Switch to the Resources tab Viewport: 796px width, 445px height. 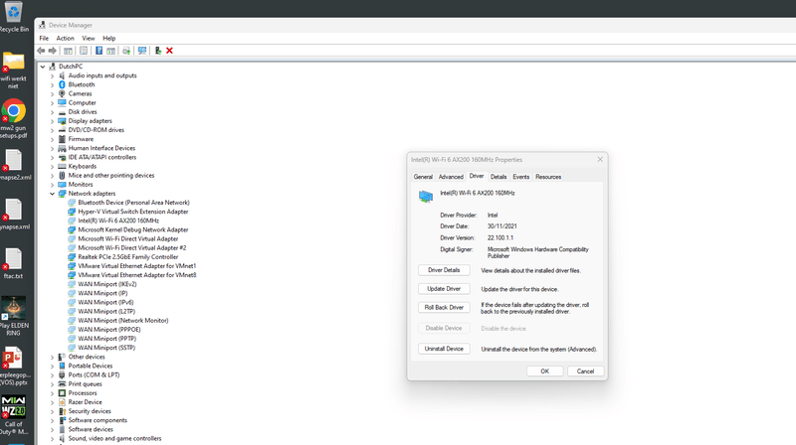pos(548,177)
